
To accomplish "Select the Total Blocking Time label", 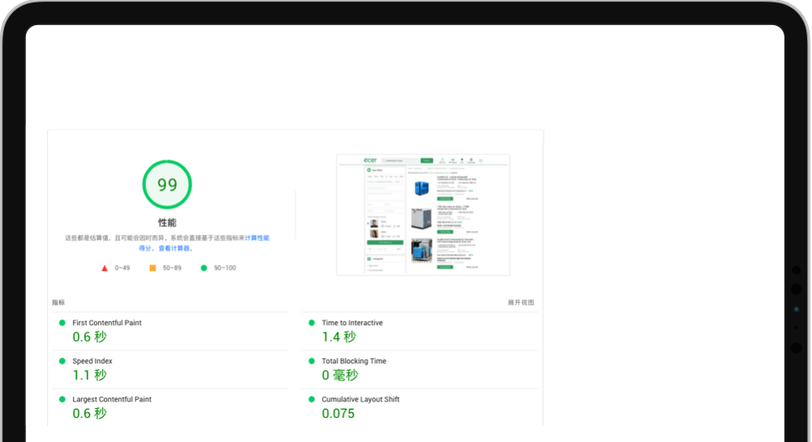I will point(354,361).
